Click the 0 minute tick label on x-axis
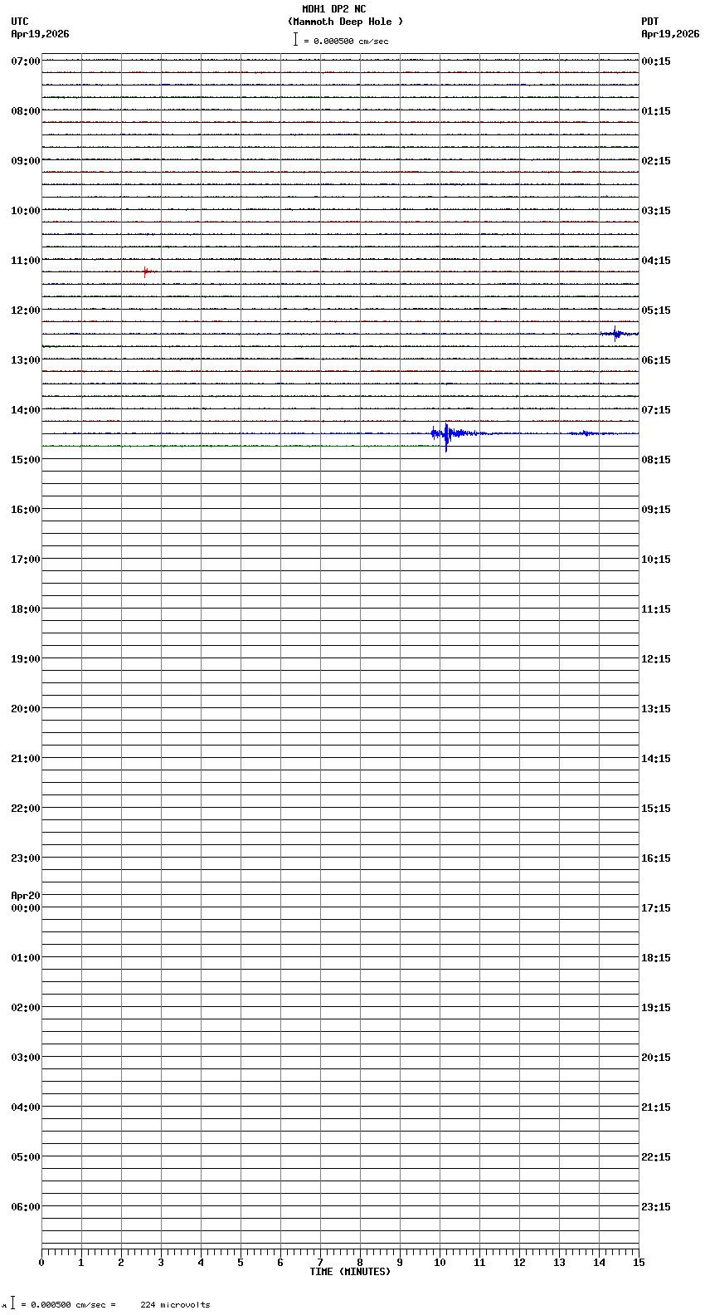 coord(41,1264)
